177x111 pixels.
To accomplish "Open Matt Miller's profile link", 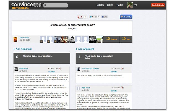I will 86,88.
